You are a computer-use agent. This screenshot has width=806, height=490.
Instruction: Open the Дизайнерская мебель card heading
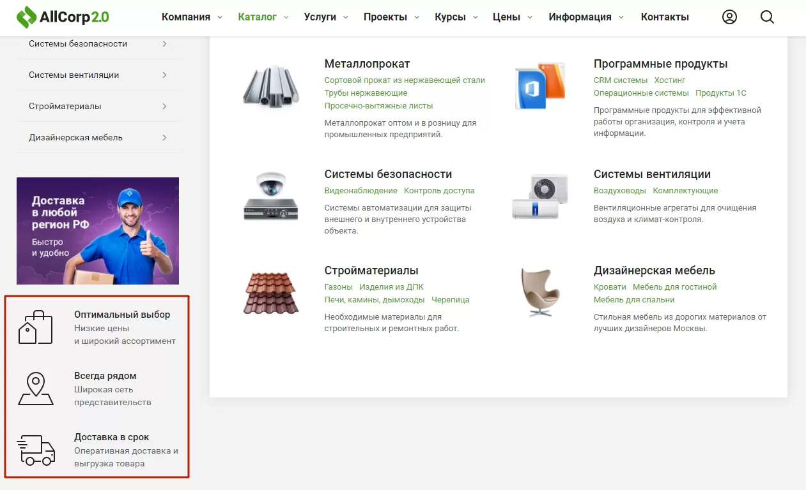[654, 271]
